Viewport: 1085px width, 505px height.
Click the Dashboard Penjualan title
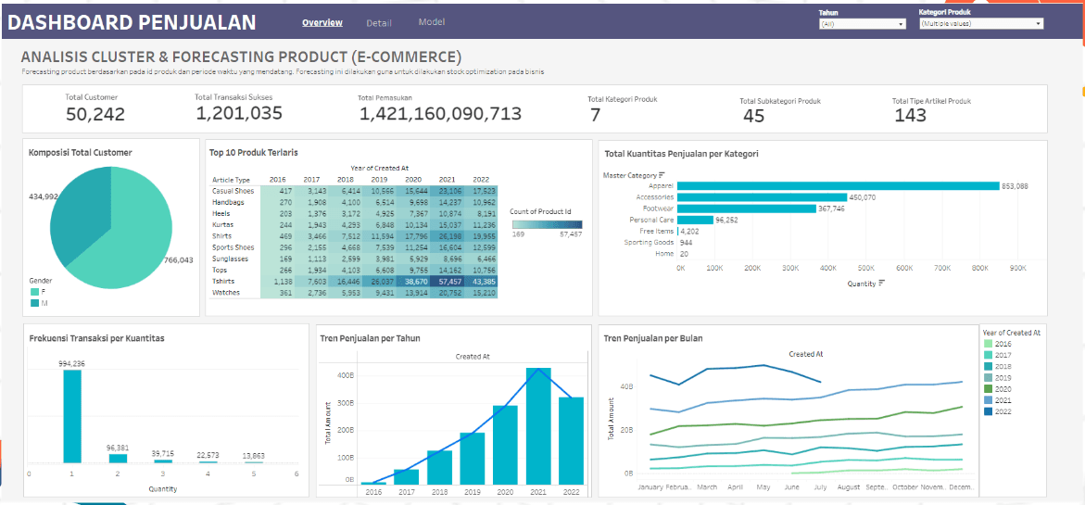pos(132,22)
